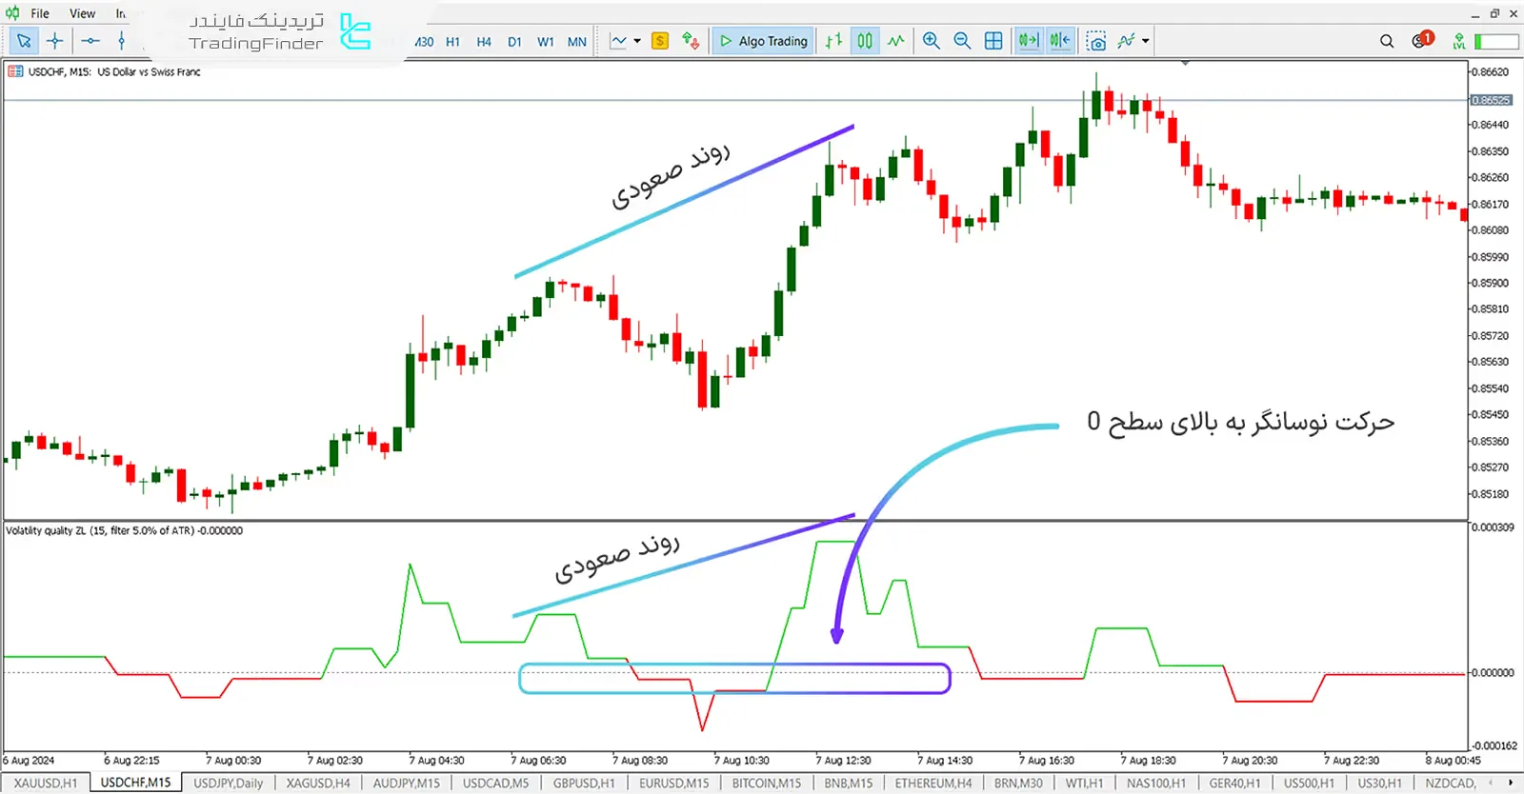Select the USDCHF,M15 chart tab
This screenshot has height=794, width=1524.
click(135, 783)
